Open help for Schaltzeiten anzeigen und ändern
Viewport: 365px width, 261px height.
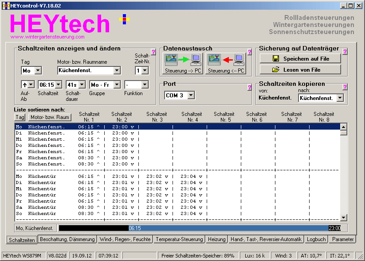[153, 52]
